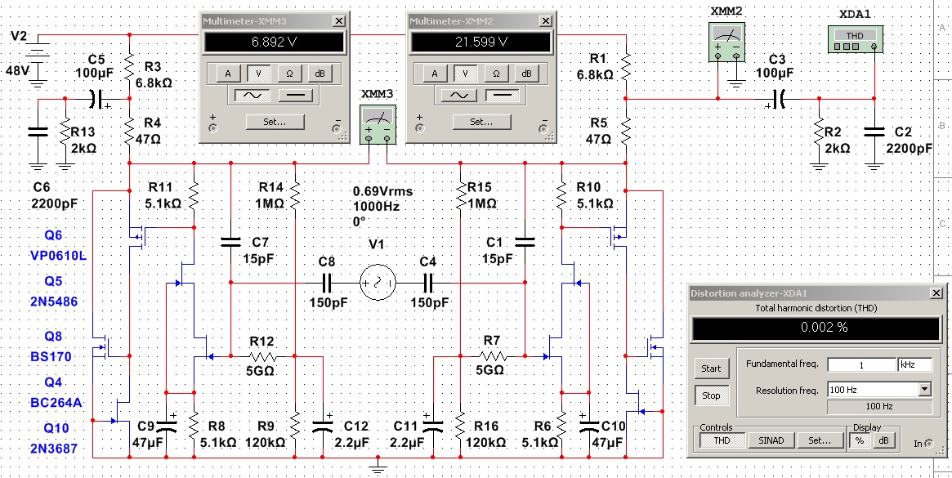The height and width of the screenshot is (478, 952).
Task: Select resistor R13 2kΩ symbol
Action: tap(65, 132)
